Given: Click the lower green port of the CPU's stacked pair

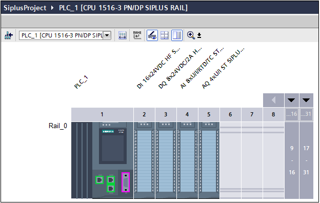Looking at the screenshot, I should tap(111, 188).
